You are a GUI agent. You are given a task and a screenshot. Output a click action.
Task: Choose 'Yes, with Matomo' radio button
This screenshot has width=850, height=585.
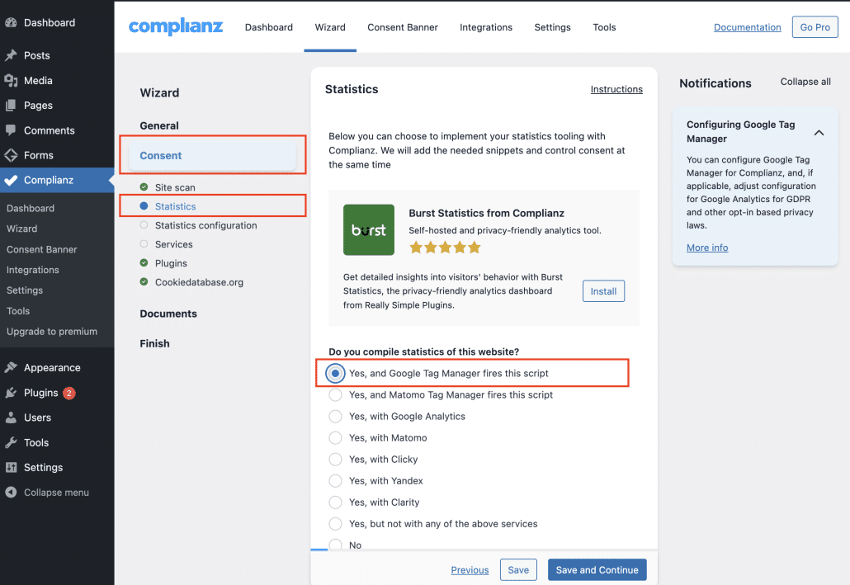(336, 437)
